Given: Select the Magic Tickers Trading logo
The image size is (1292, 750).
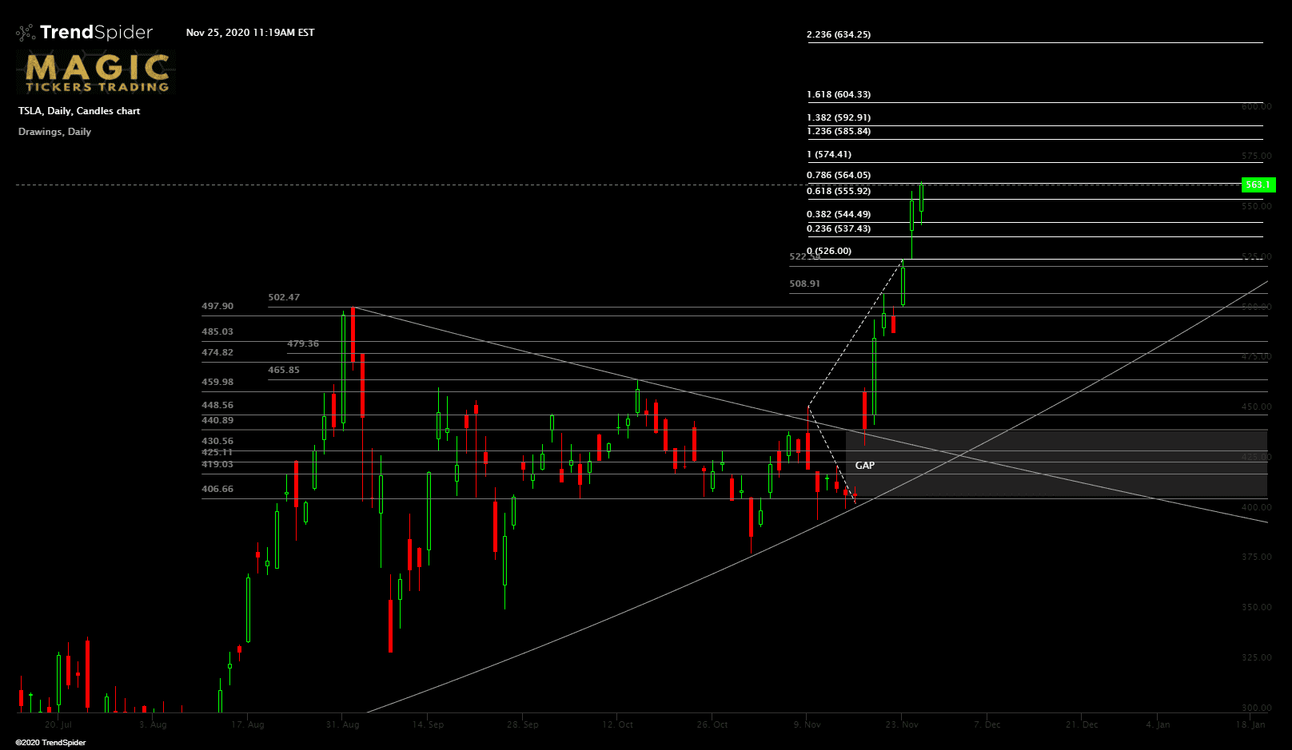Looking at the screenshot, I should click(95, 72).
